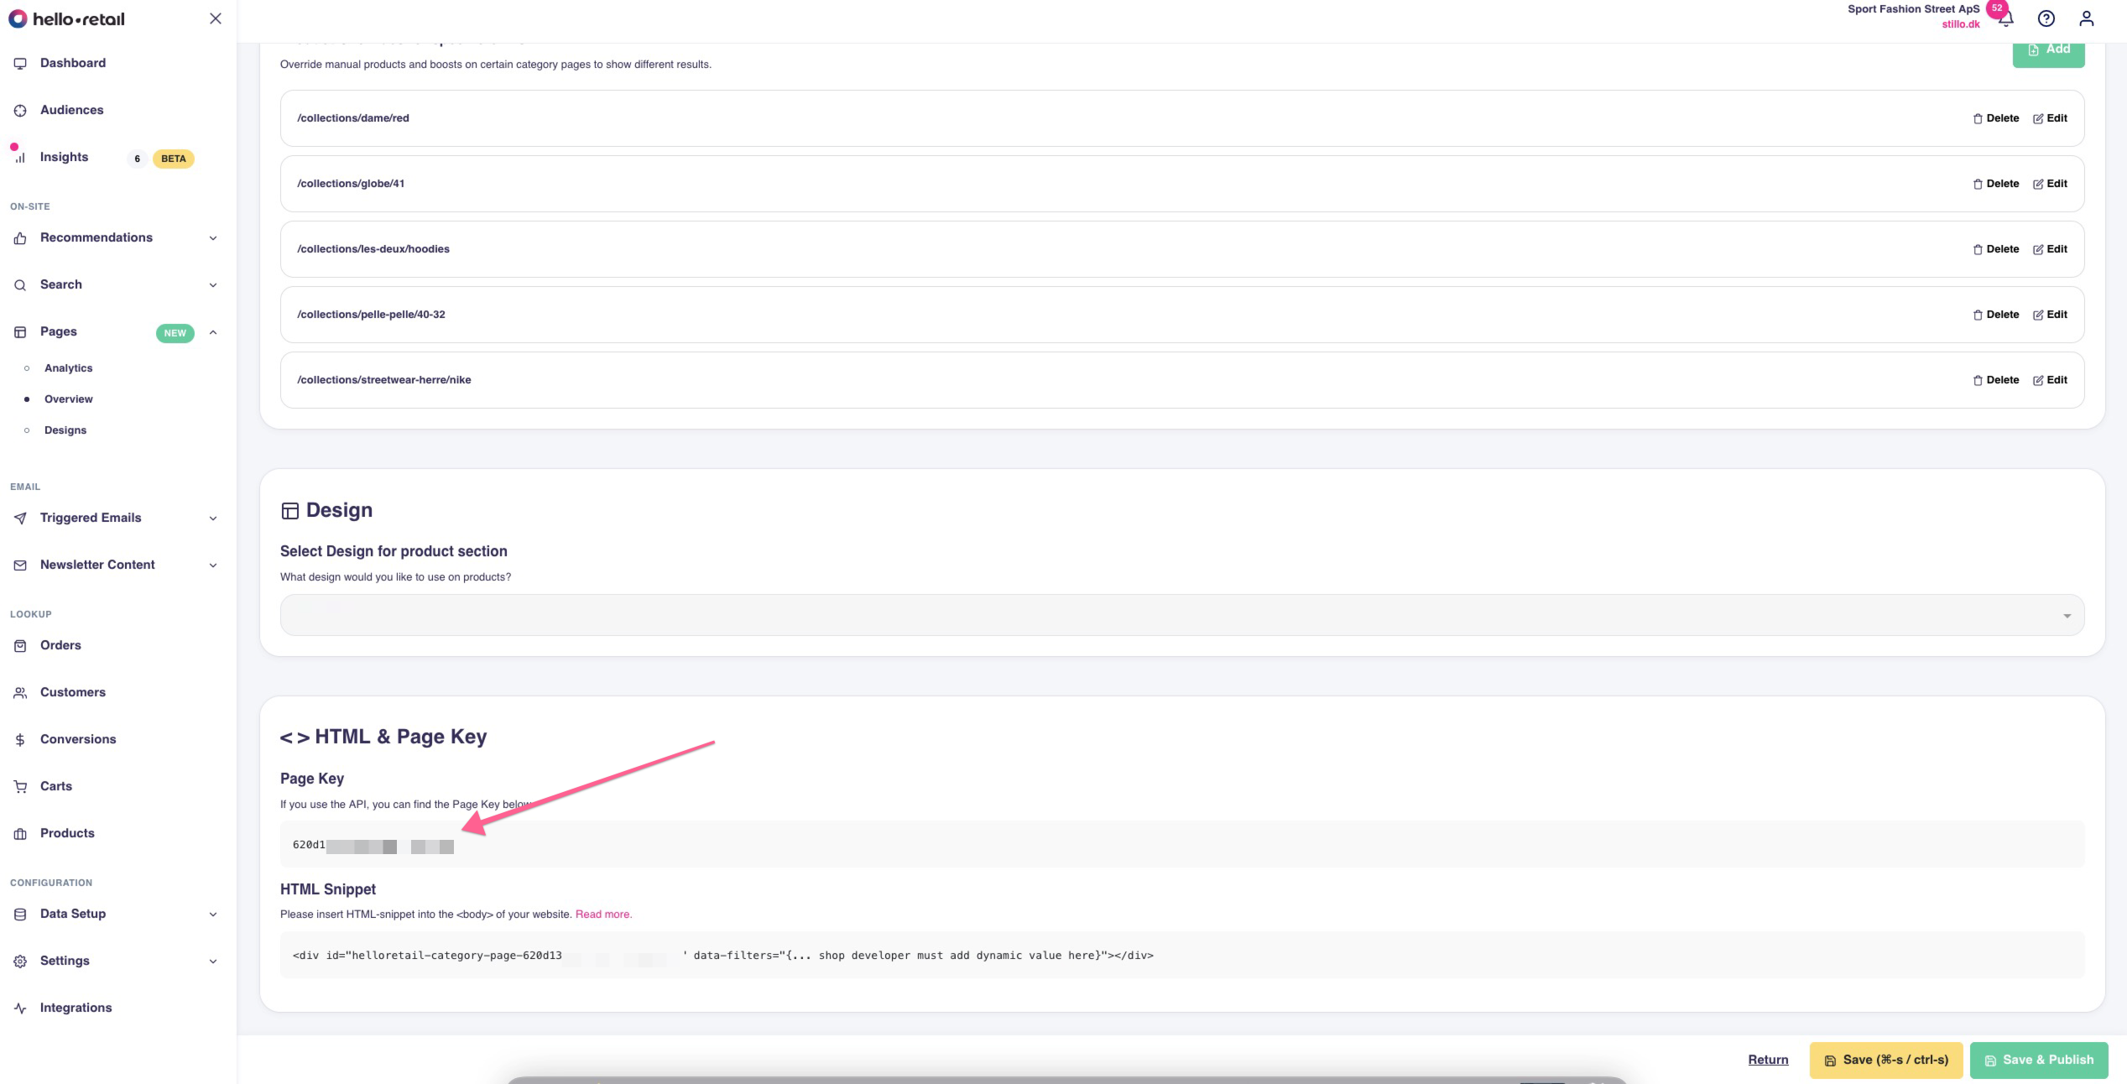Select Design for product section dropdown
Screen dimensions: 2127x1084
point(1181,614)
